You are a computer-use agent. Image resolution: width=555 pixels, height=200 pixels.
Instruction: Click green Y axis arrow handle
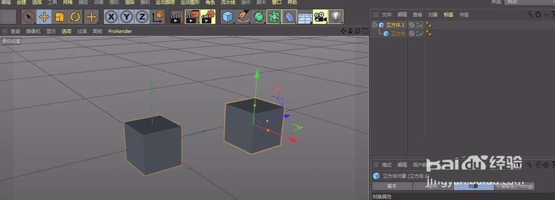coord(257,74)
